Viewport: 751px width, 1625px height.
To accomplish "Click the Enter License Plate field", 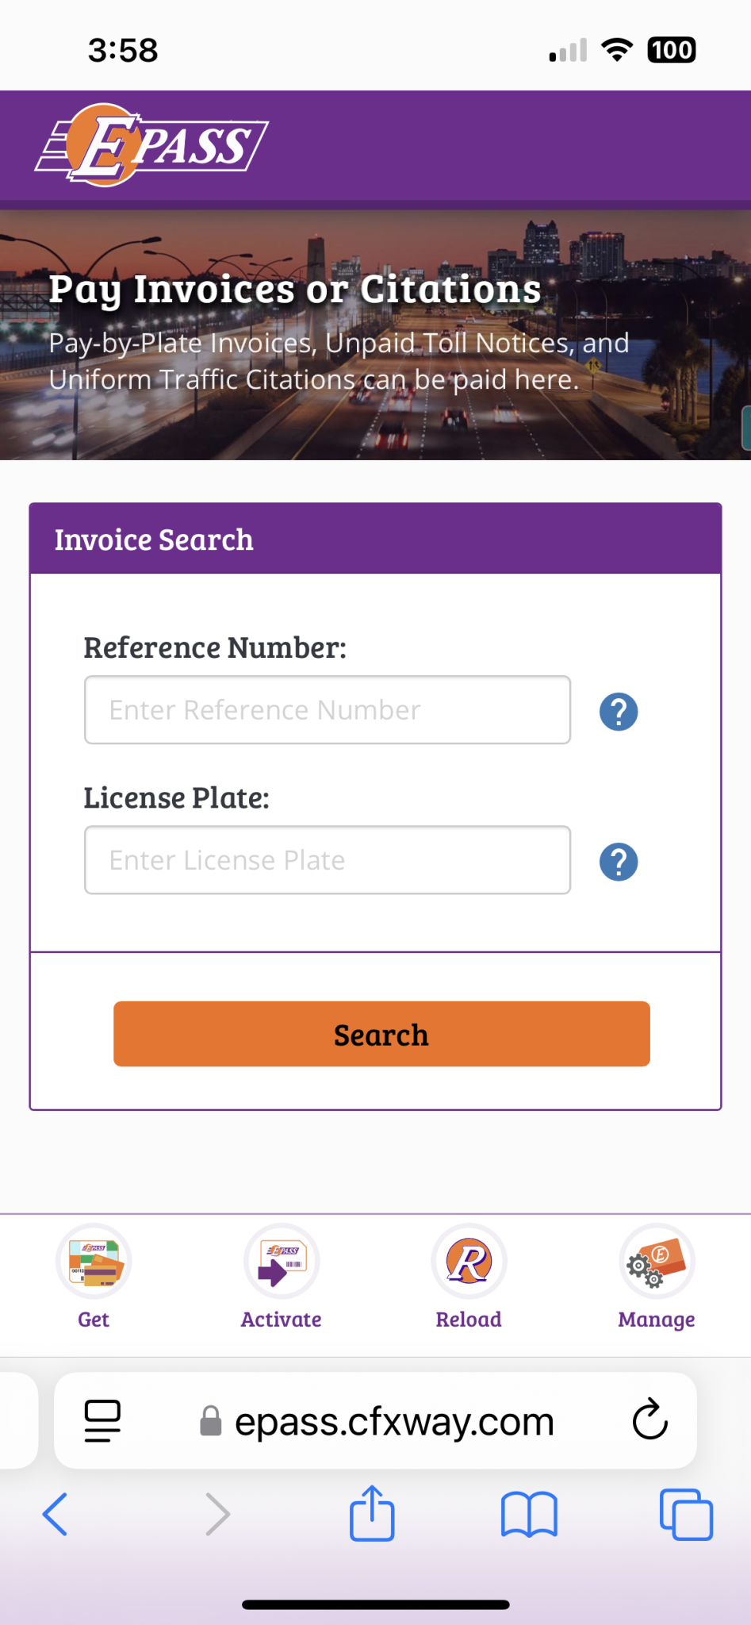I will 328,860.
